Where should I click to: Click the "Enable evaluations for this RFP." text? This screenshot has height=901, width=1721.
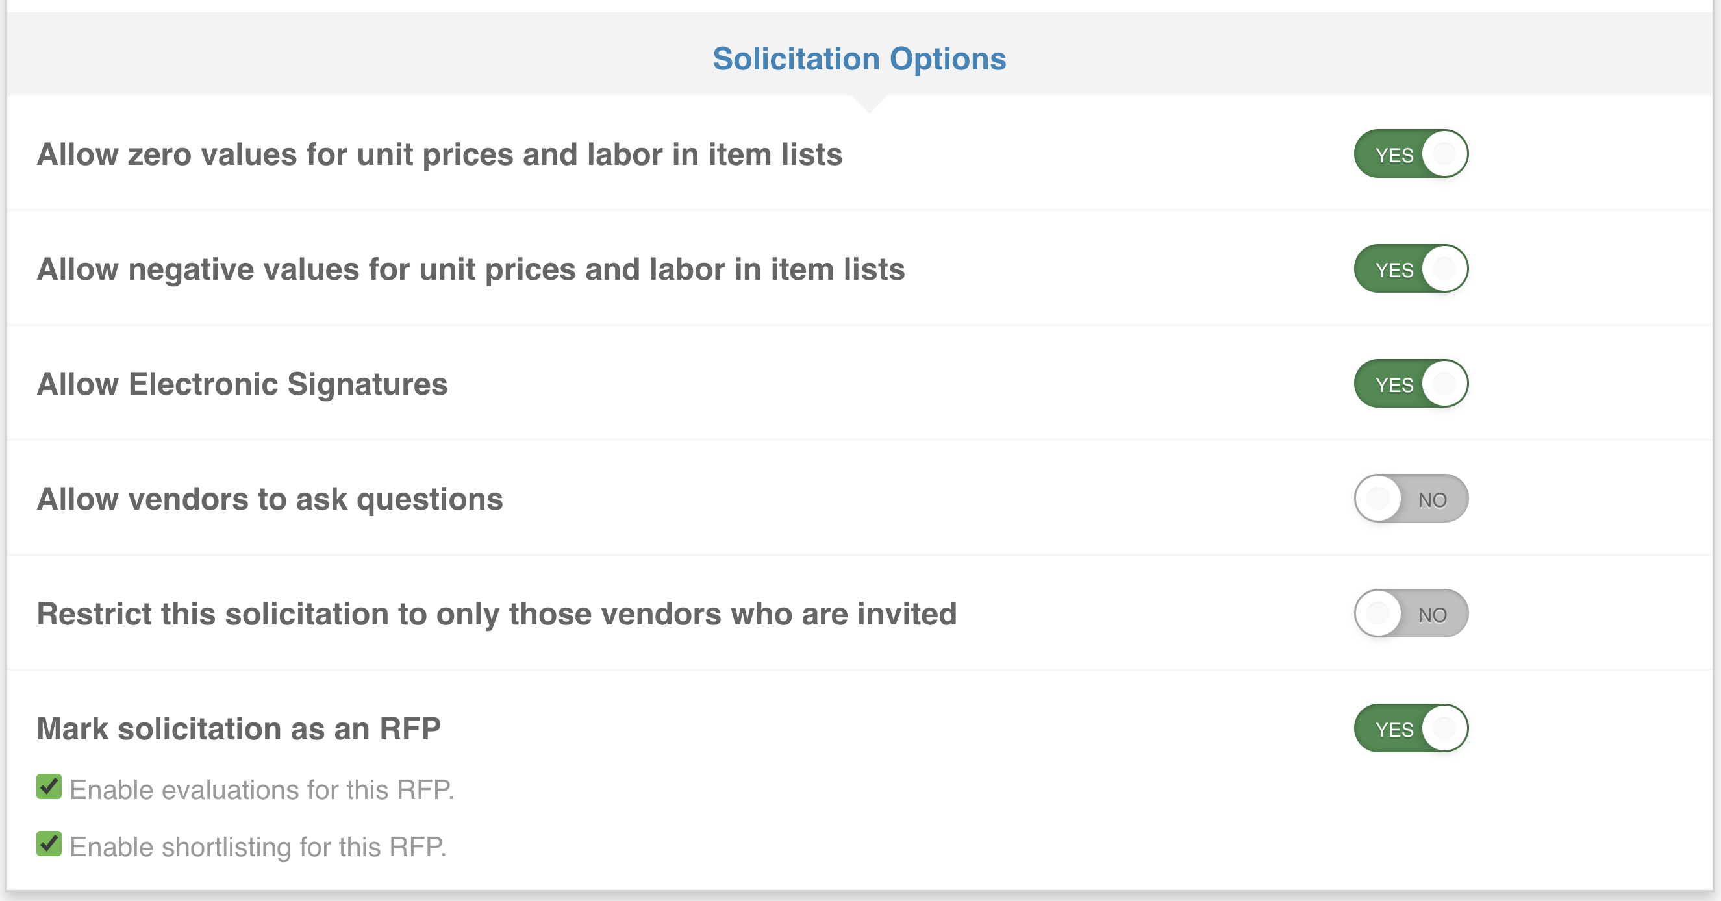point(261,789)
